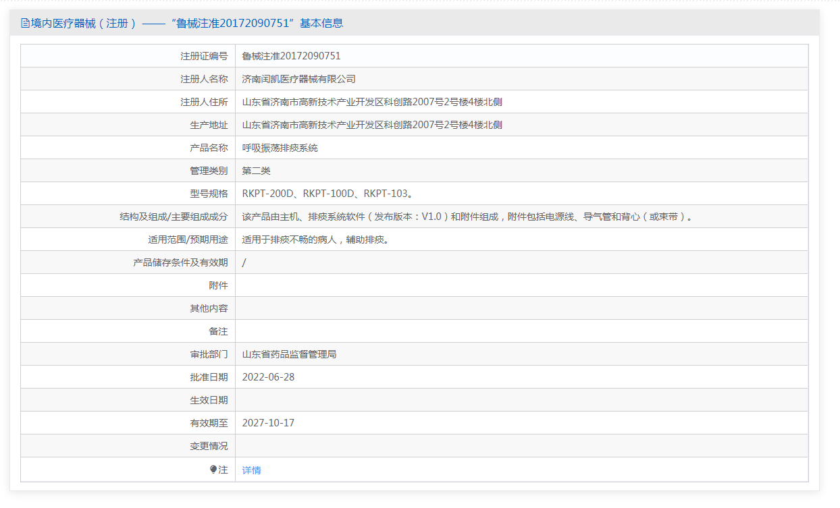Click the 适用范围/预期用途 label
This screenshot has width=840, height=508.
[188, 239]
